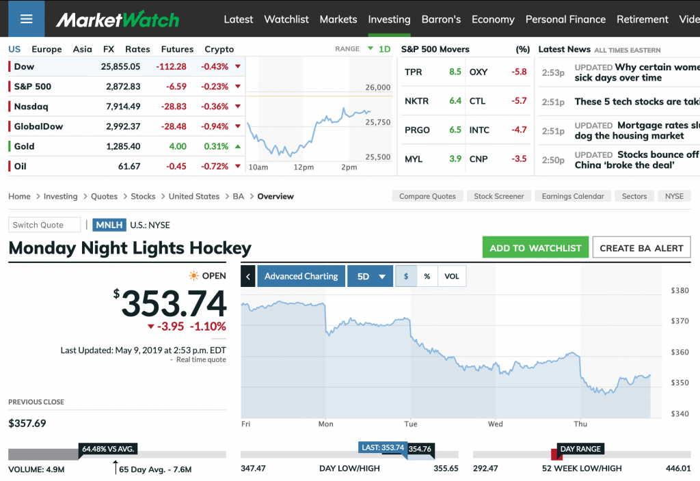Click the LAST: 353.74 range marker
This screenshot has width=700, height=481.
pyautogui.click(x=383, y=448)
